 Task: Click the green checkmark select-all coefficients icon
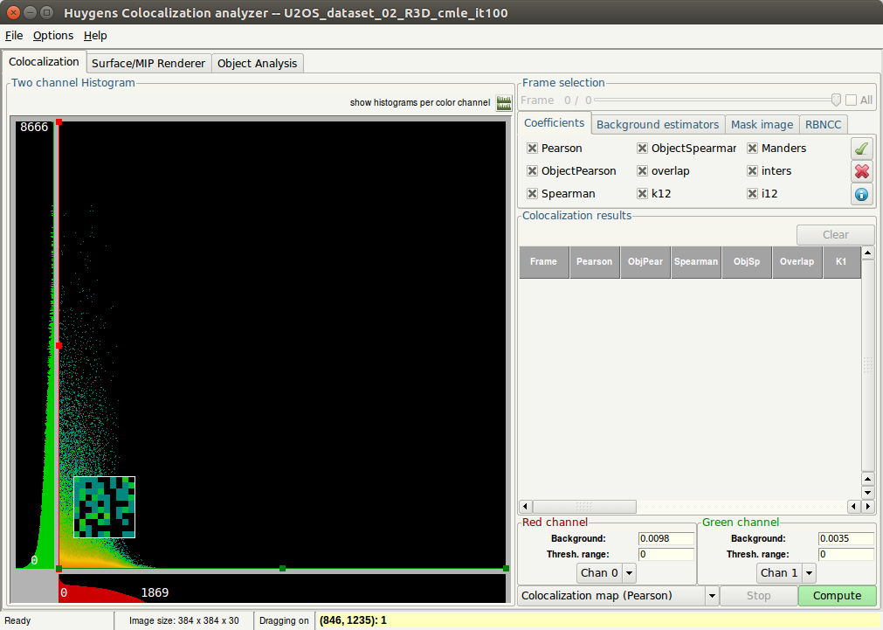point(862,149)
